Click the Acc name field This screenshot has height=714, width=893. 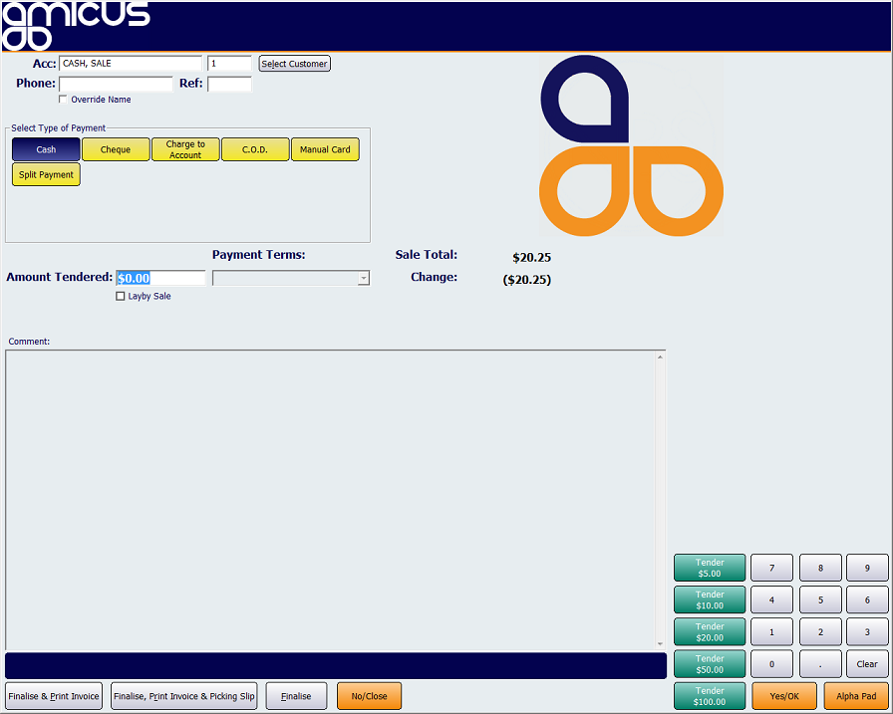point(131,63)
